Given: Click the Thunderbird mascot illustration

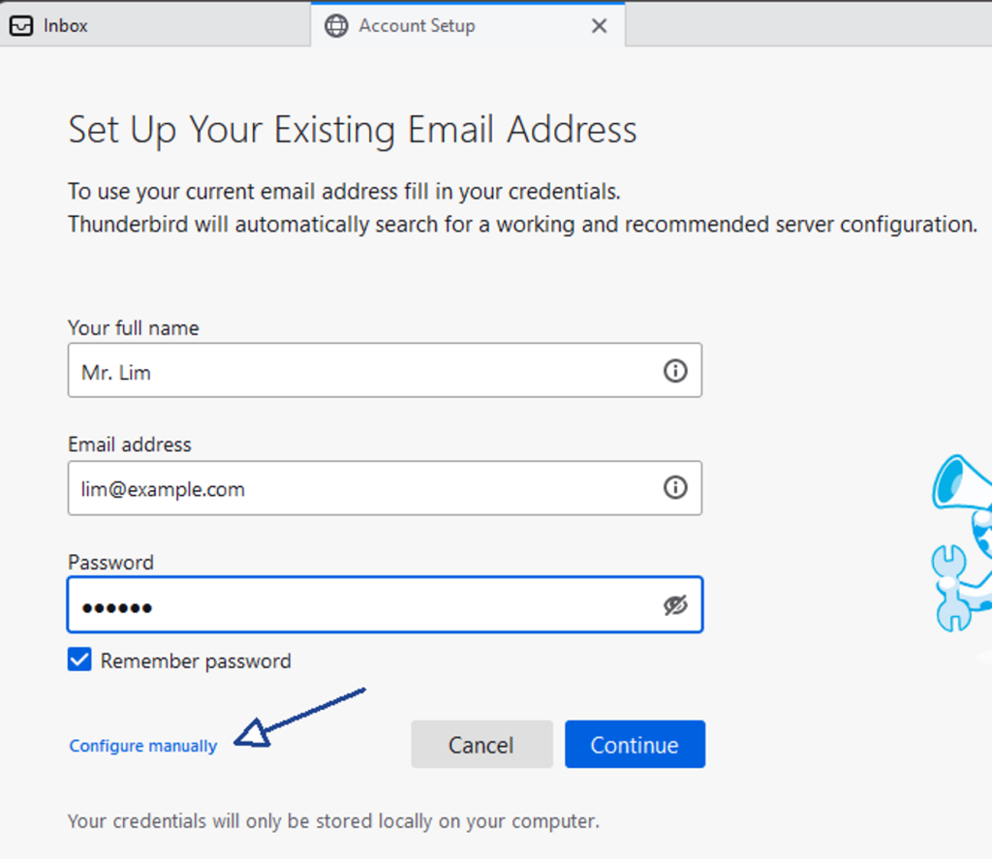Looking at the screenshot, I should pos(962,542).
